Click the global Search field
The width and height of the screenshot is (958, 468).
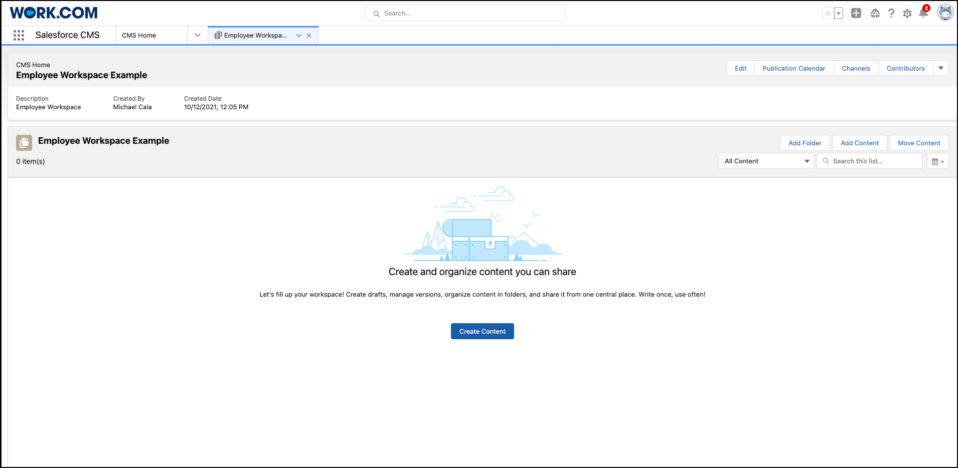click(x=465, y=13)
